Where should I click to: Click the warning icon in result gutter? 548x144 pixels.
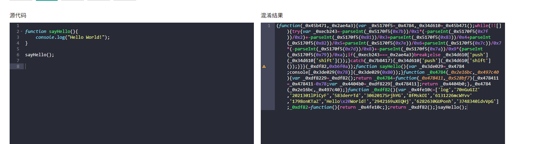point(264,67)
